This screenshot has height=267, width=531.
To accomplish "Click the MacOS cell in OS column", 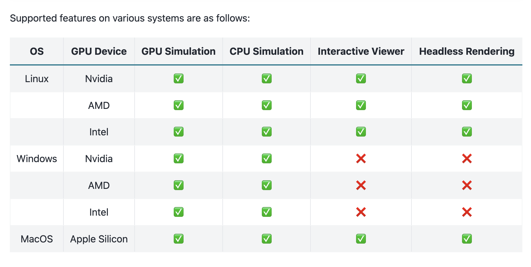I will [x=37, y=239].
